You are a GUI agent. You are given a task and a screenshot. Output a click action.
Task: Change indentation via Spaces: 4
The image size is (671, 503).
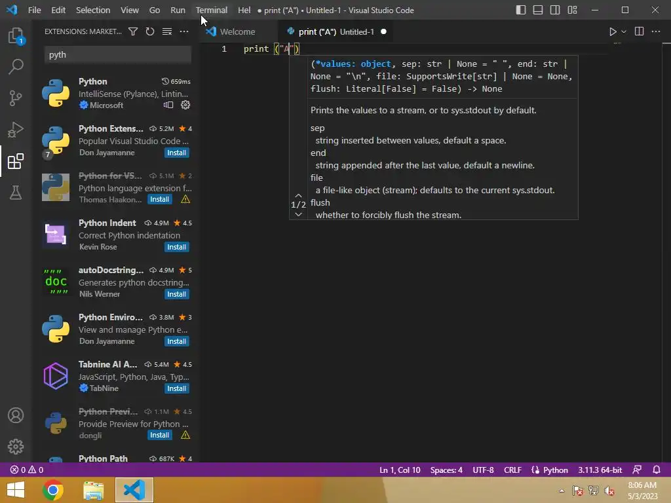446,470
